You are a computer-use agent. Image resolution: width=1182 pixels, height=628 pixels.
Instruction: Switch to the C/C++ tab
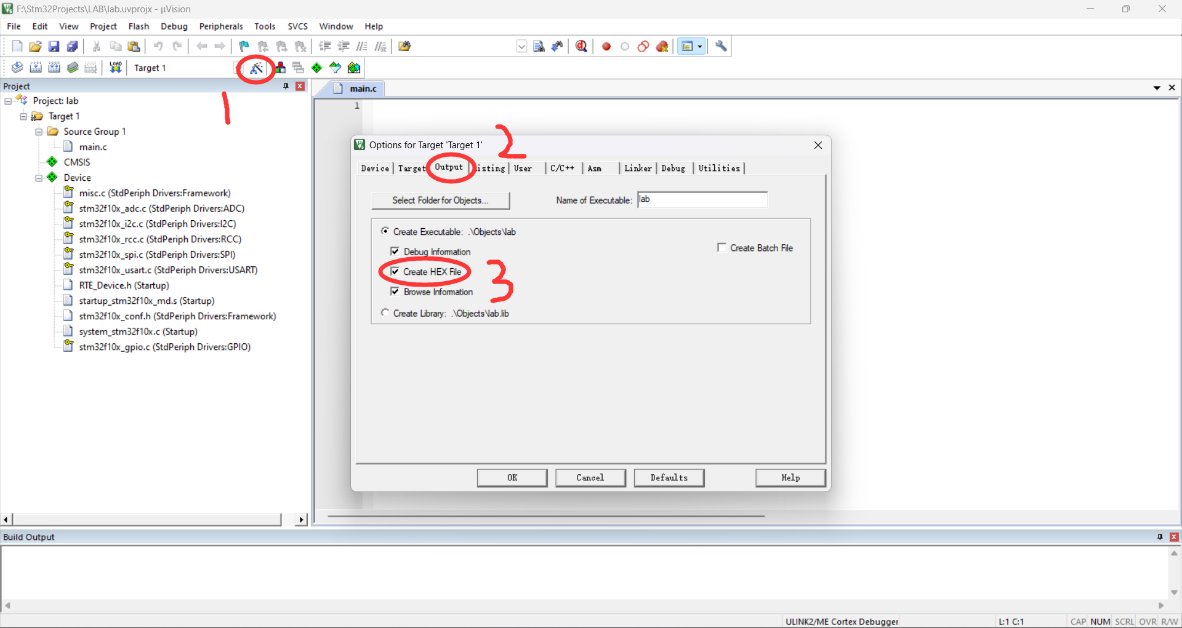pyautogui.click(x=562, y=168)
